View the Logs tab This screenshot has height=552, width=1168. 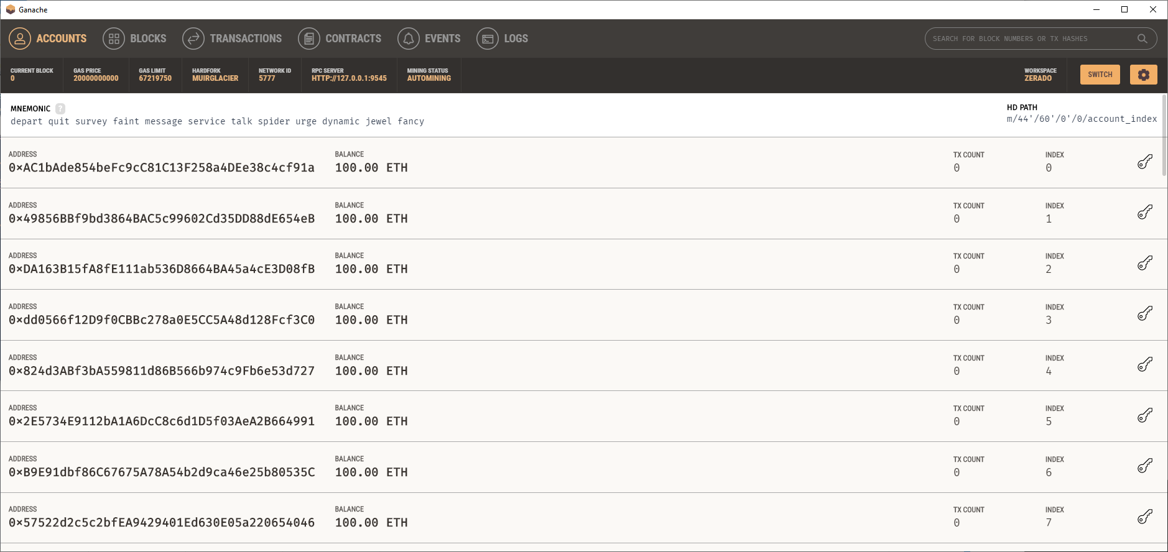(503, 39)
